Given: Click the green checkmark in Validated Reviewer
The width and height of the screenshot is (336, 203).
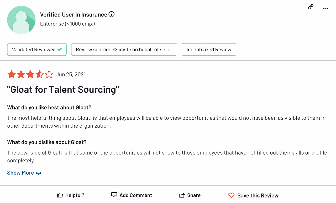Looking at the screenshot, I should (60, 50).
